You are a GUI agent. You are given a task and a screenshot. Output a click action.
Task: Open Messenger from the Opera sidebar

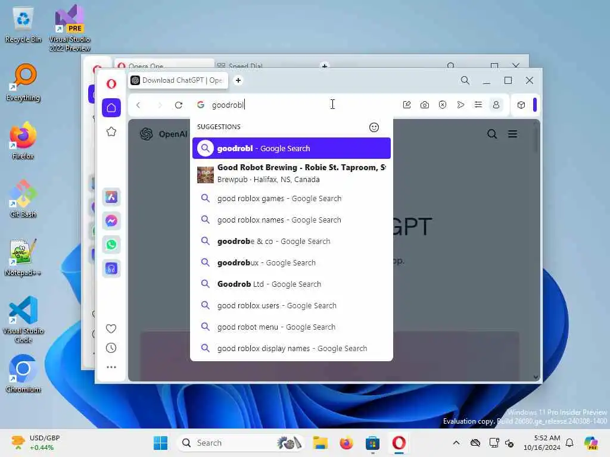coord(111,221)
